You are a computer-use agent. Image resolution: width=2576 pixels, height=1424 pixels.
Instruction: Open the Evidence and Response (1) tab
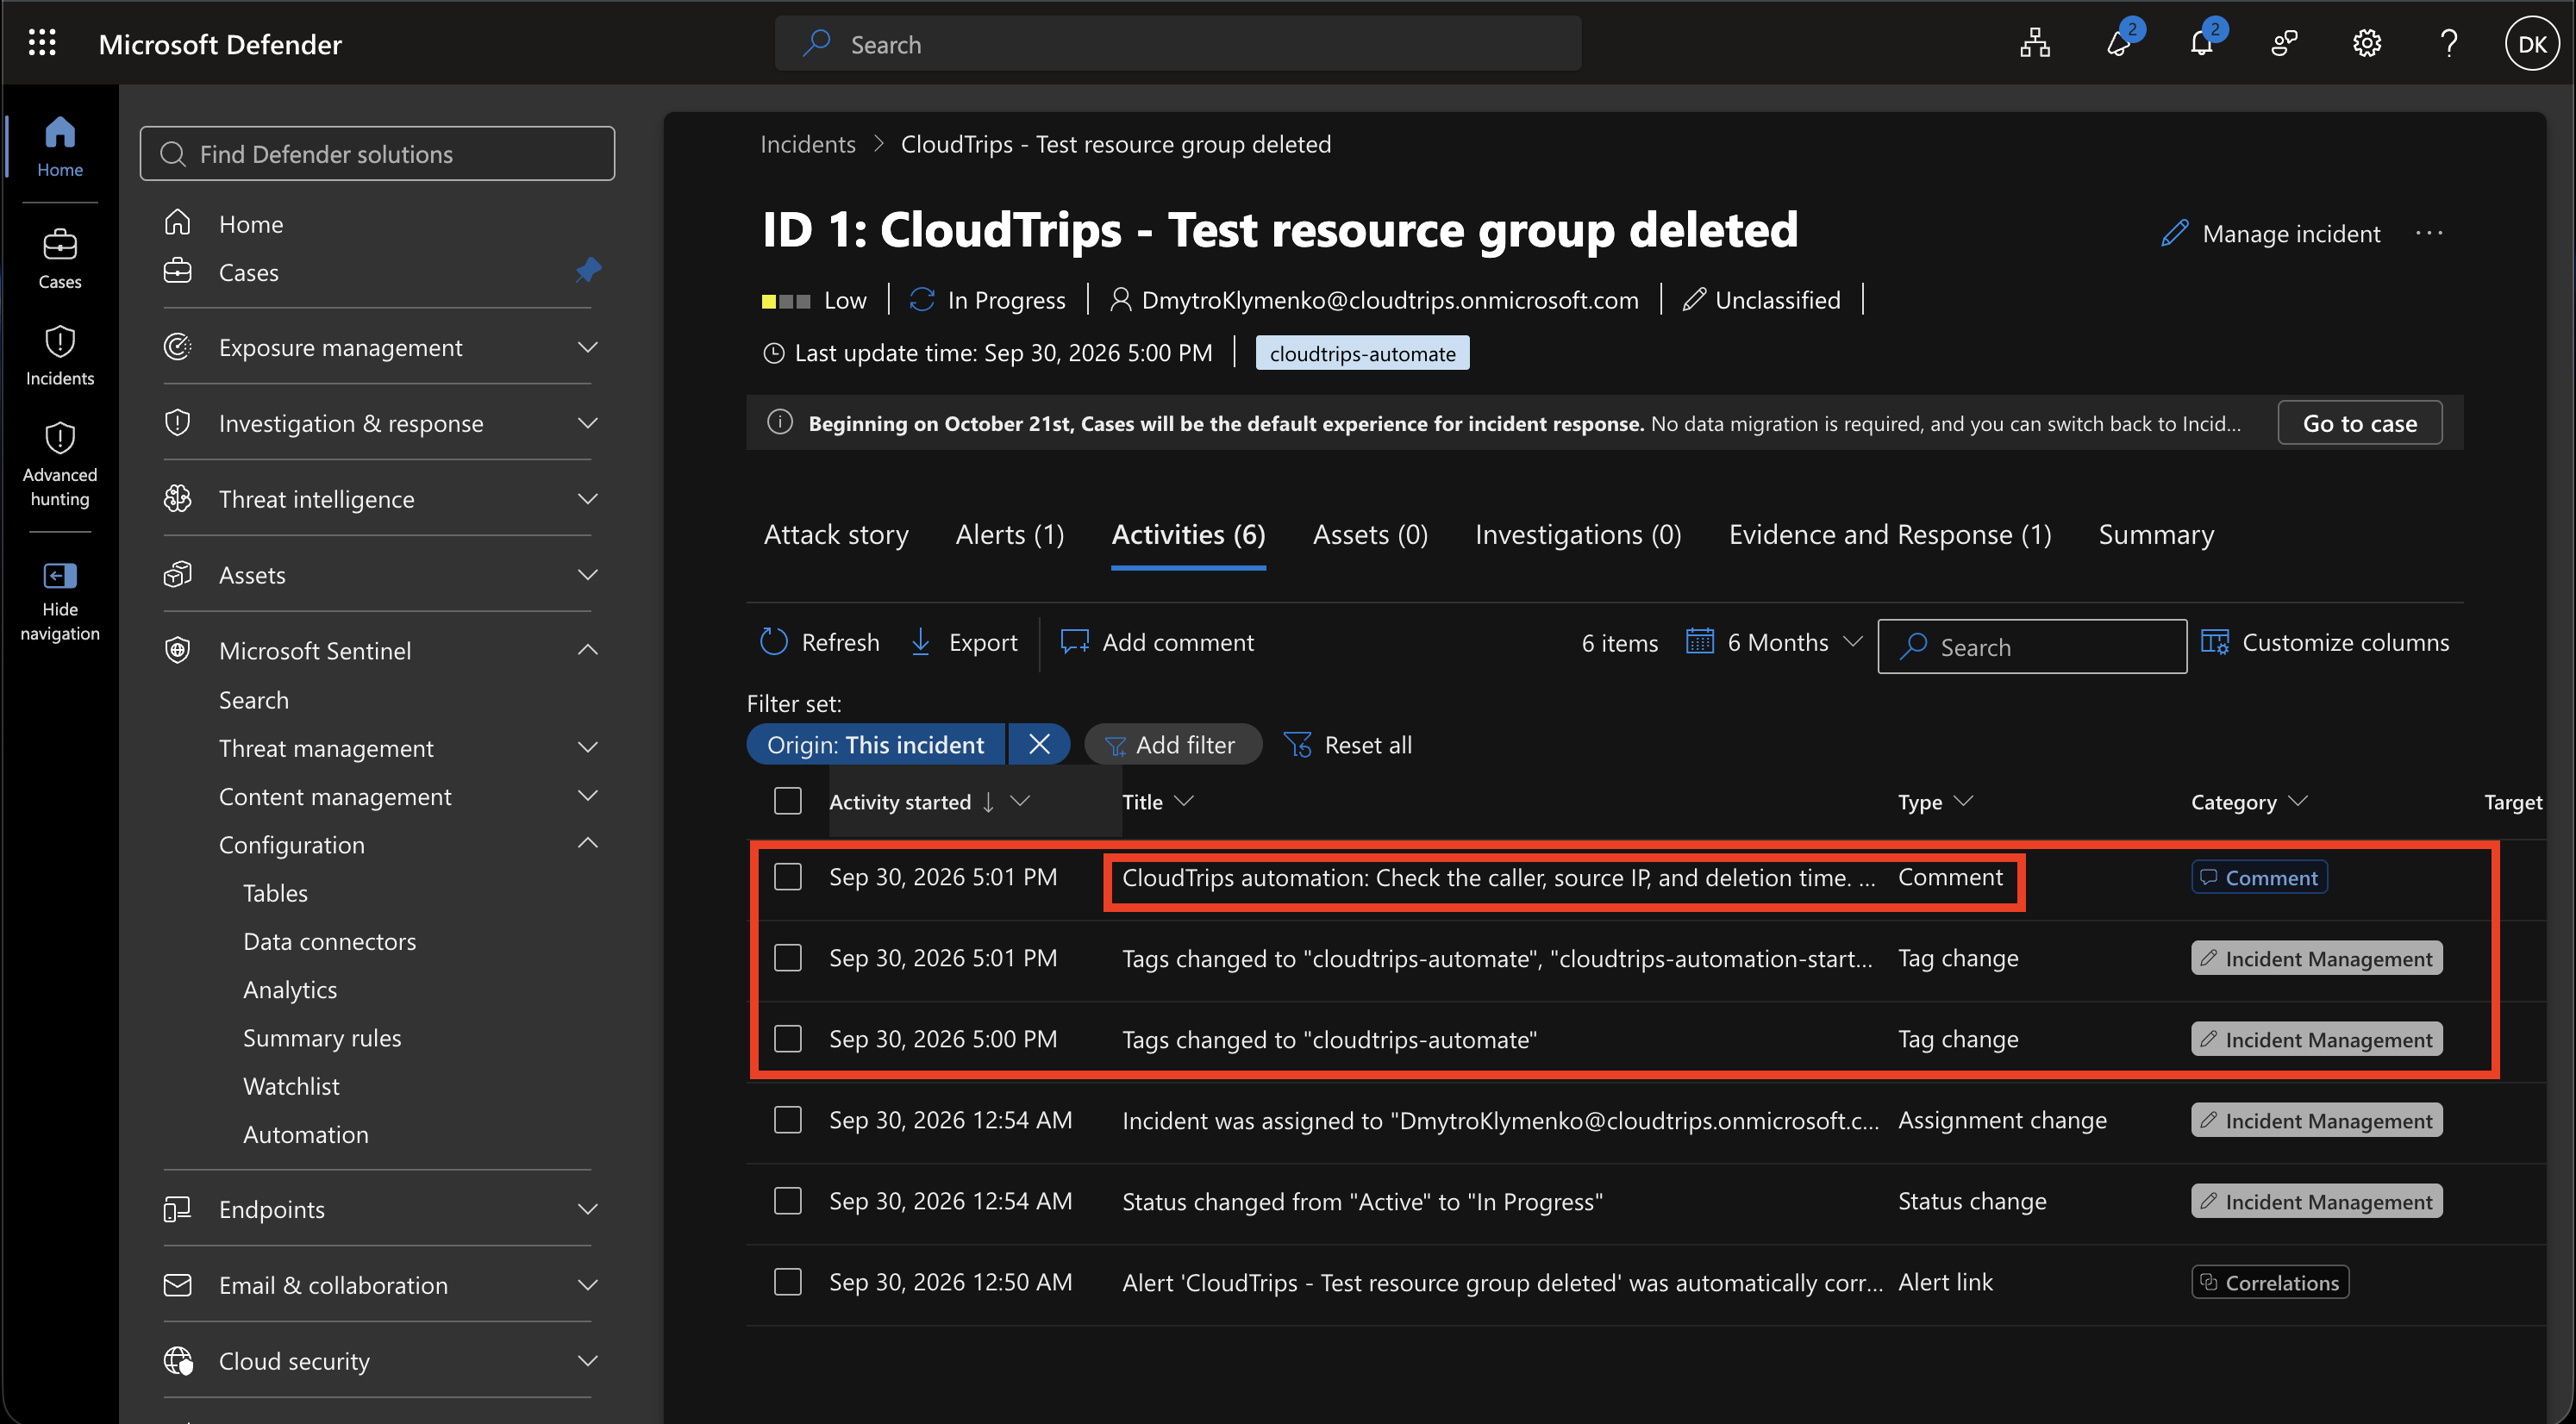1890,534
